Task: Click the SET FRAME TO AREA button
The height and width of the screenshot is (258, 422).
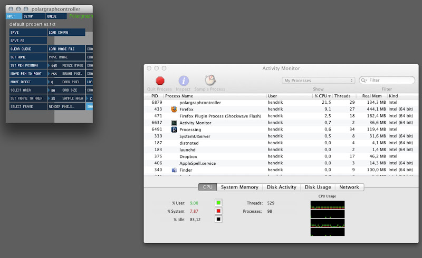Action: click(28, 98)
